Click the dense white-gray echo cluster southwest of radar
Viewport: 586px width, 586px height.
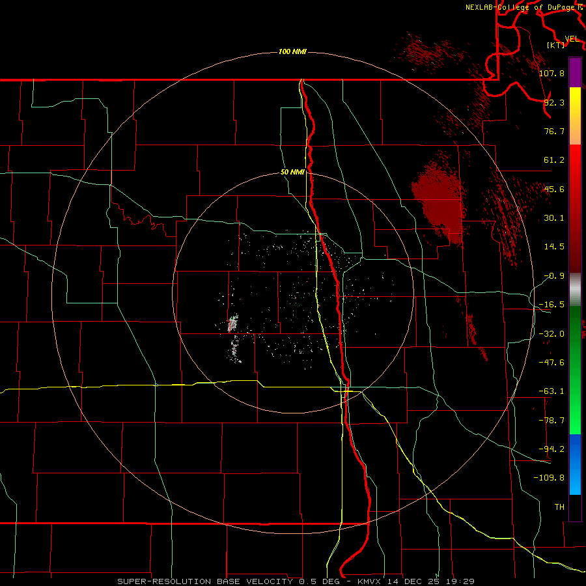(232, 324)
